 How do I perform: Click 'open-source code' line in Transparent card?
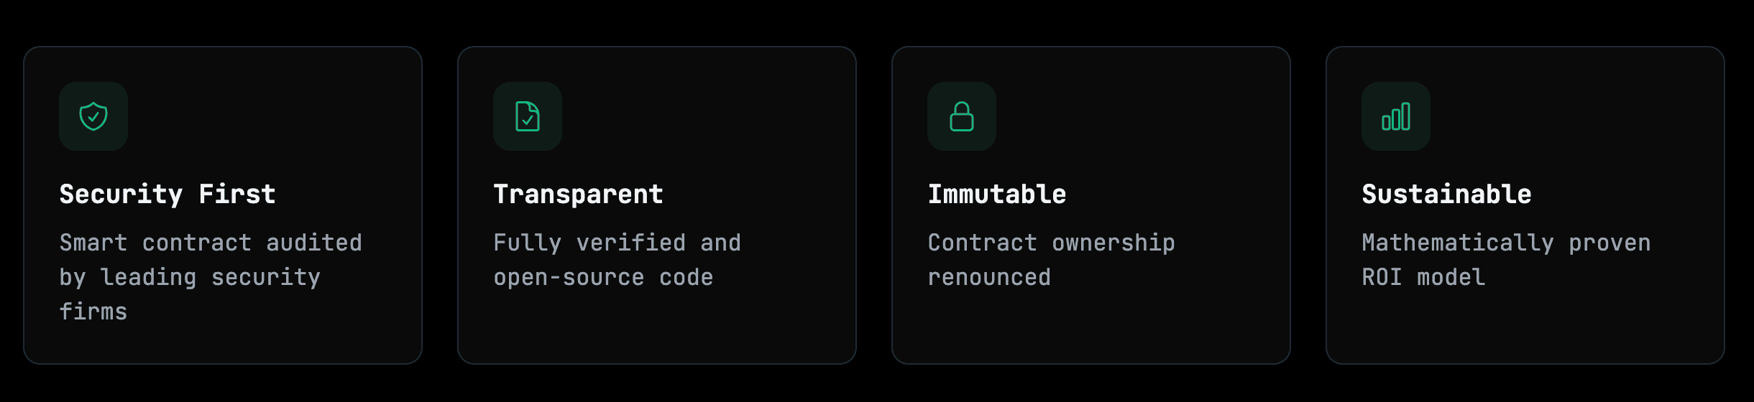tap(604, 278)
